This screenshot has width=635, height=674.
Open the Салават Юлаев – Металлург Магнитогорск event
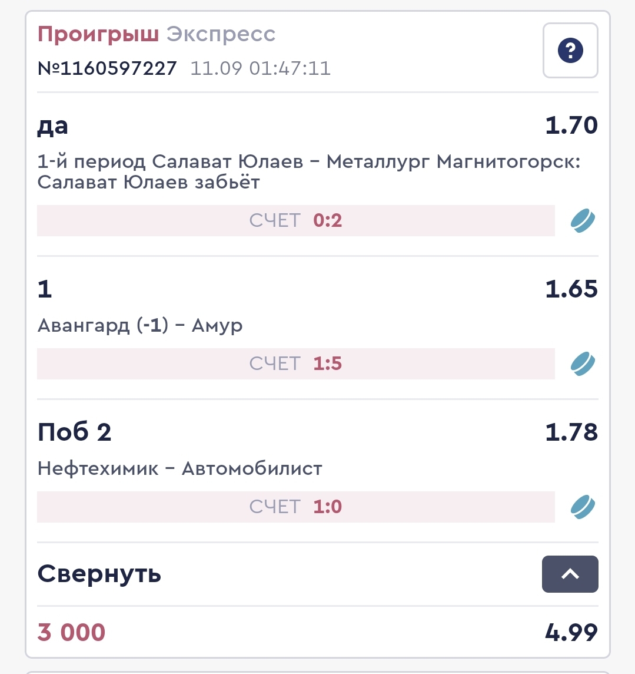click(x=308, y=171)
